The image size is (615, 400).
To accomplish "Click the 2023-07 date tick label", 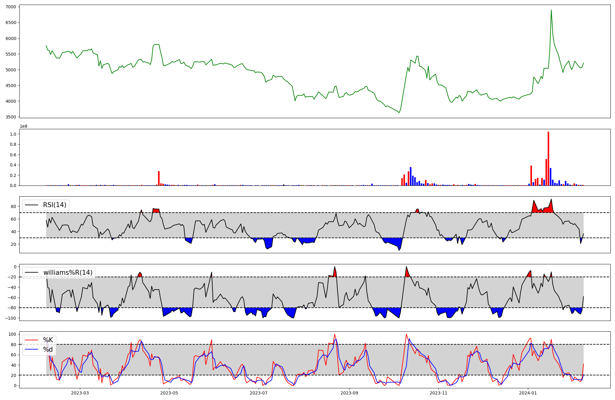I will pyautogui.click(x=259, y=393).
